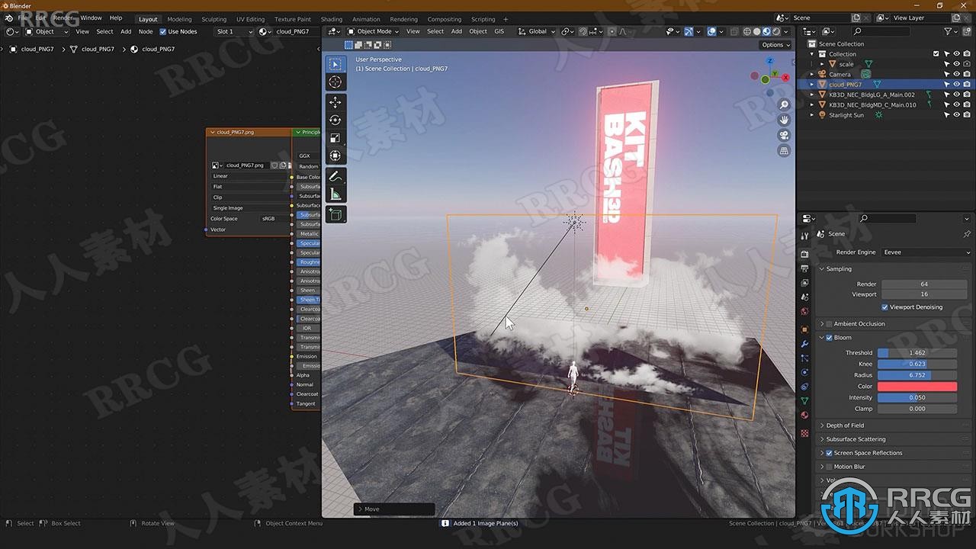Image resolution: width=976 pixels, height=549 pixels.
Task: Select the Annotate tool
Action: 335,176
